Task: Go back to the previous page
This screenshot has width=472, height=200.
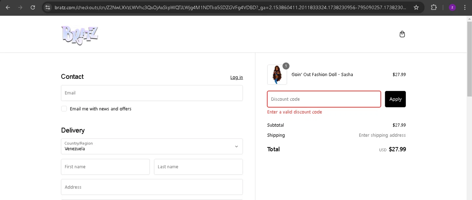Action: (8, 7)
